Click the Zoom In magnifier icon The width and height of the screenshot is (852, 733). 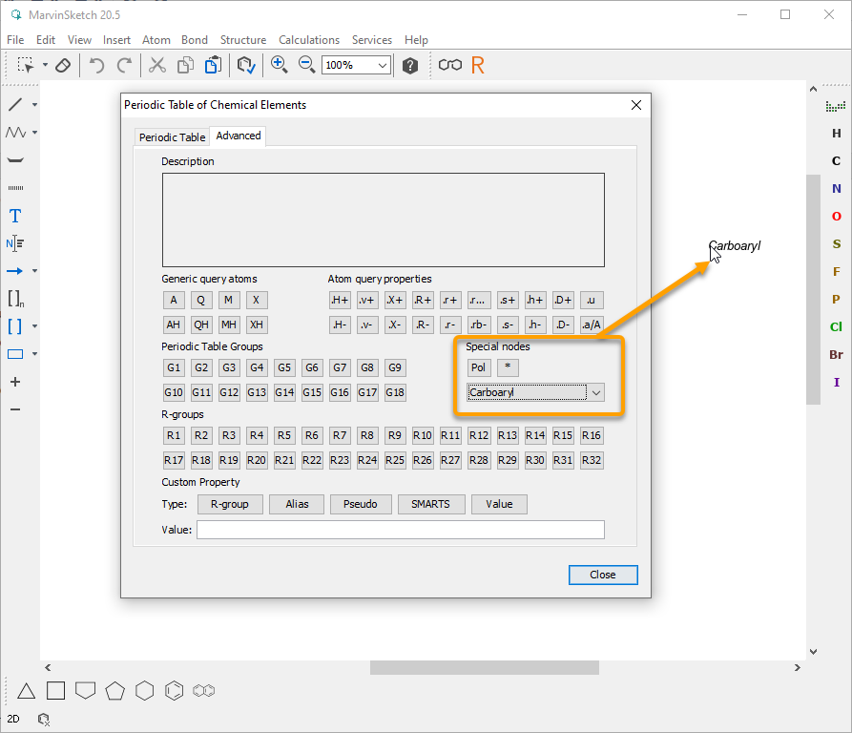[279, 65]
